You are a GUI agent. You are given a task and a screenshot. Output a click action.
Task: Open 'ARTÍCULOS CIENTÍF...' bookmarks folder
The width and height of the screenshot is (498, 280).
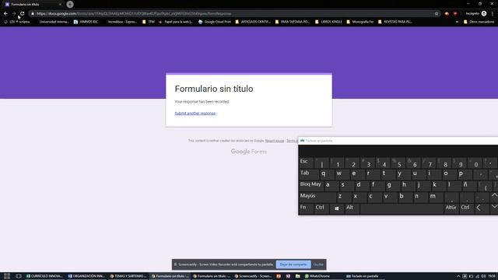pyautogui.click(x=253, y=22)
